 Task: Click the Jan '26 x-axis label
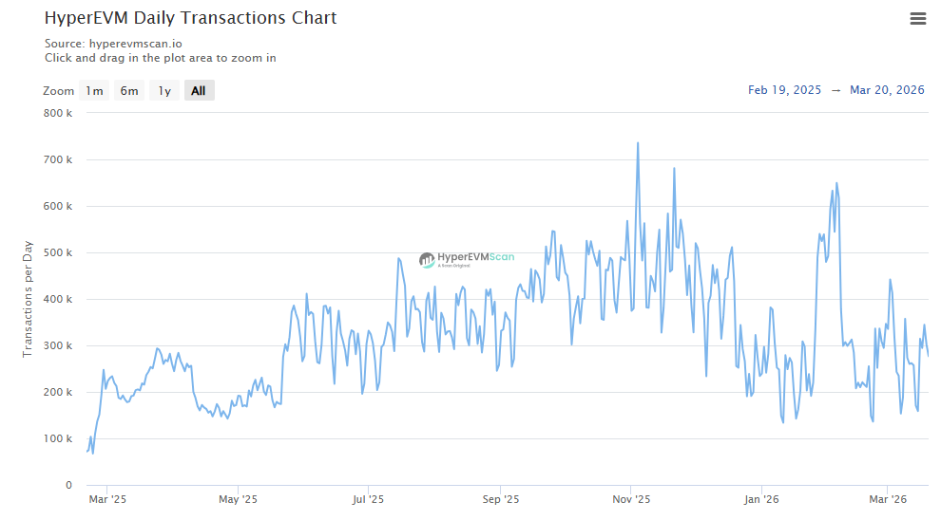761,499
